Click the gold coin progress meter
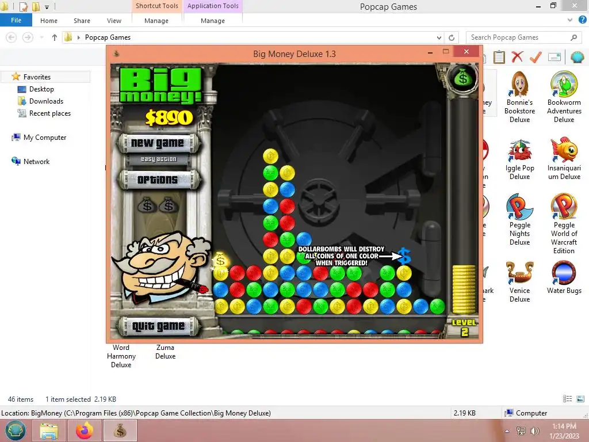 [464, 289]
